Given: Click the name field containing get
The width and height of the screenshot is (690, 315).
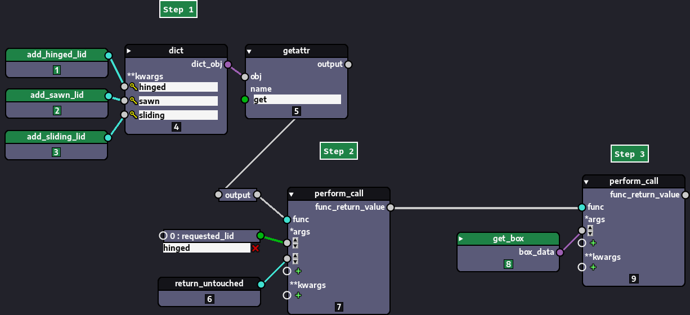Looking at the screenshot, I should (x=297, y=100).
